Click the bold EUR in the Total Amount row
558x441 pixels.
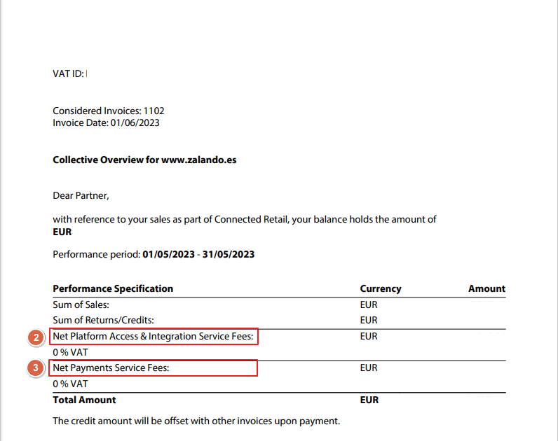coord(369,400)
